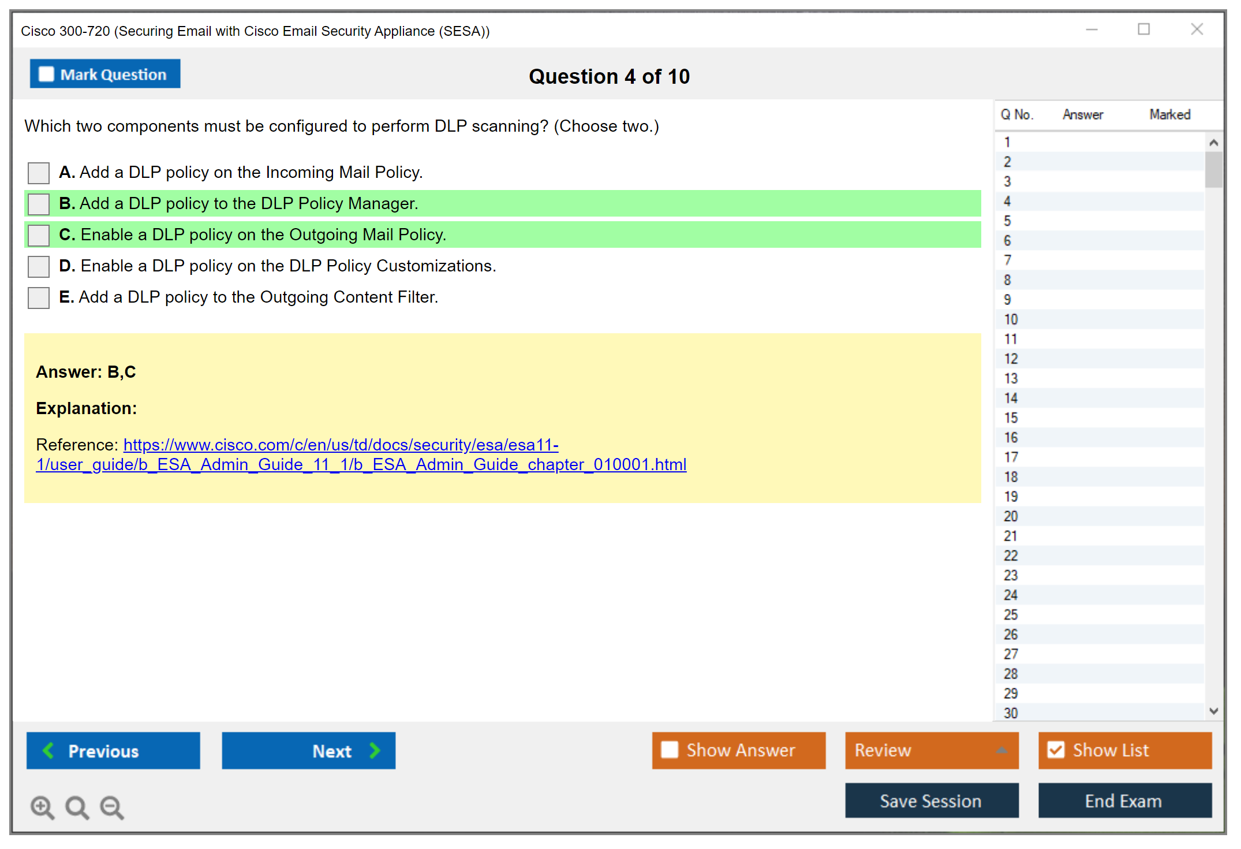Click the left arrow on the Previous button
Viewport: 1241px width, 849px height.
48,750
